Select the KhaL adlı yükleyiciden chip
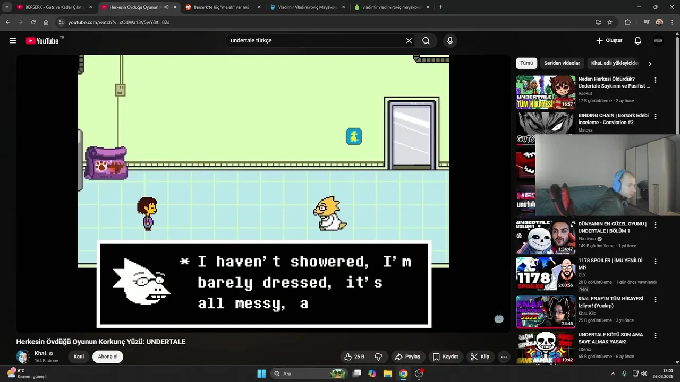This screenshot has height=382, width=680. click(x=615, y=63)
